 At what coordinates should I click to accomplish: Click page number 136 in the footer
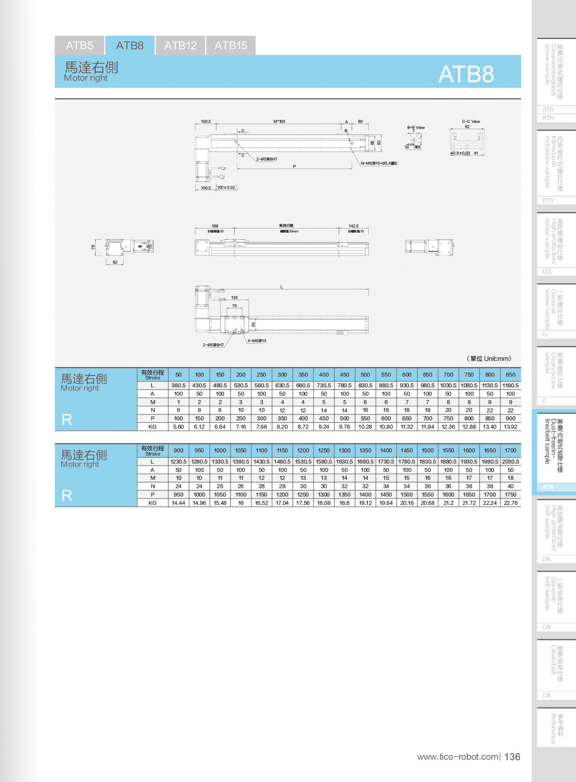pos(512,756)
